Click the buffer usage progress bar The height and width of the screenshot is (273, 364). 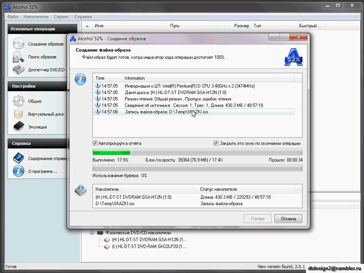197,168
